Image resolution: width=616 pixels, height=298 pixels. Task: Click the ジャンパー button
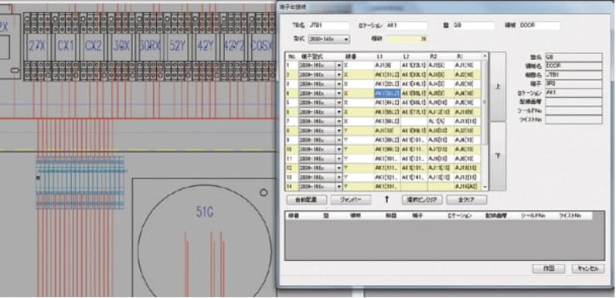pyautogui.click(x=351, y=200)
